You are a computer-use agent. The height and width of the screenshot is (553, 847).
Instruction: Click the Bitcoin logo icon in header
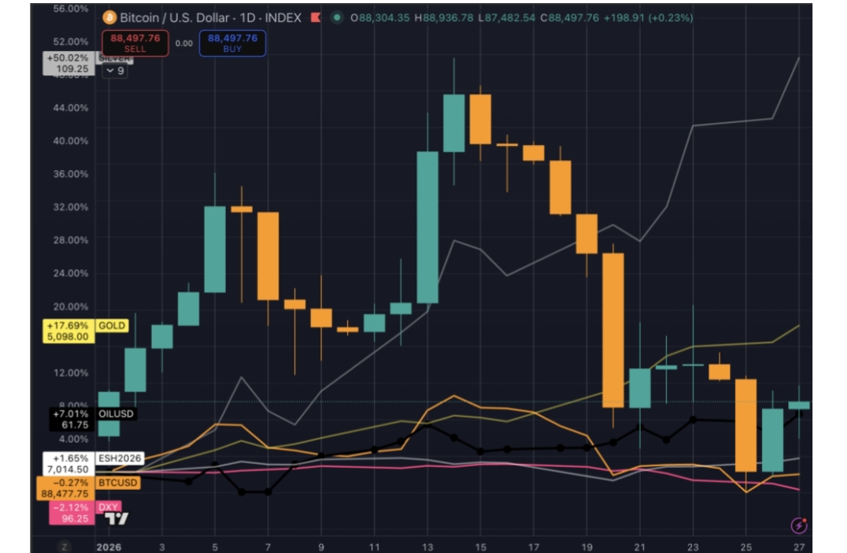tap(109, 17)
